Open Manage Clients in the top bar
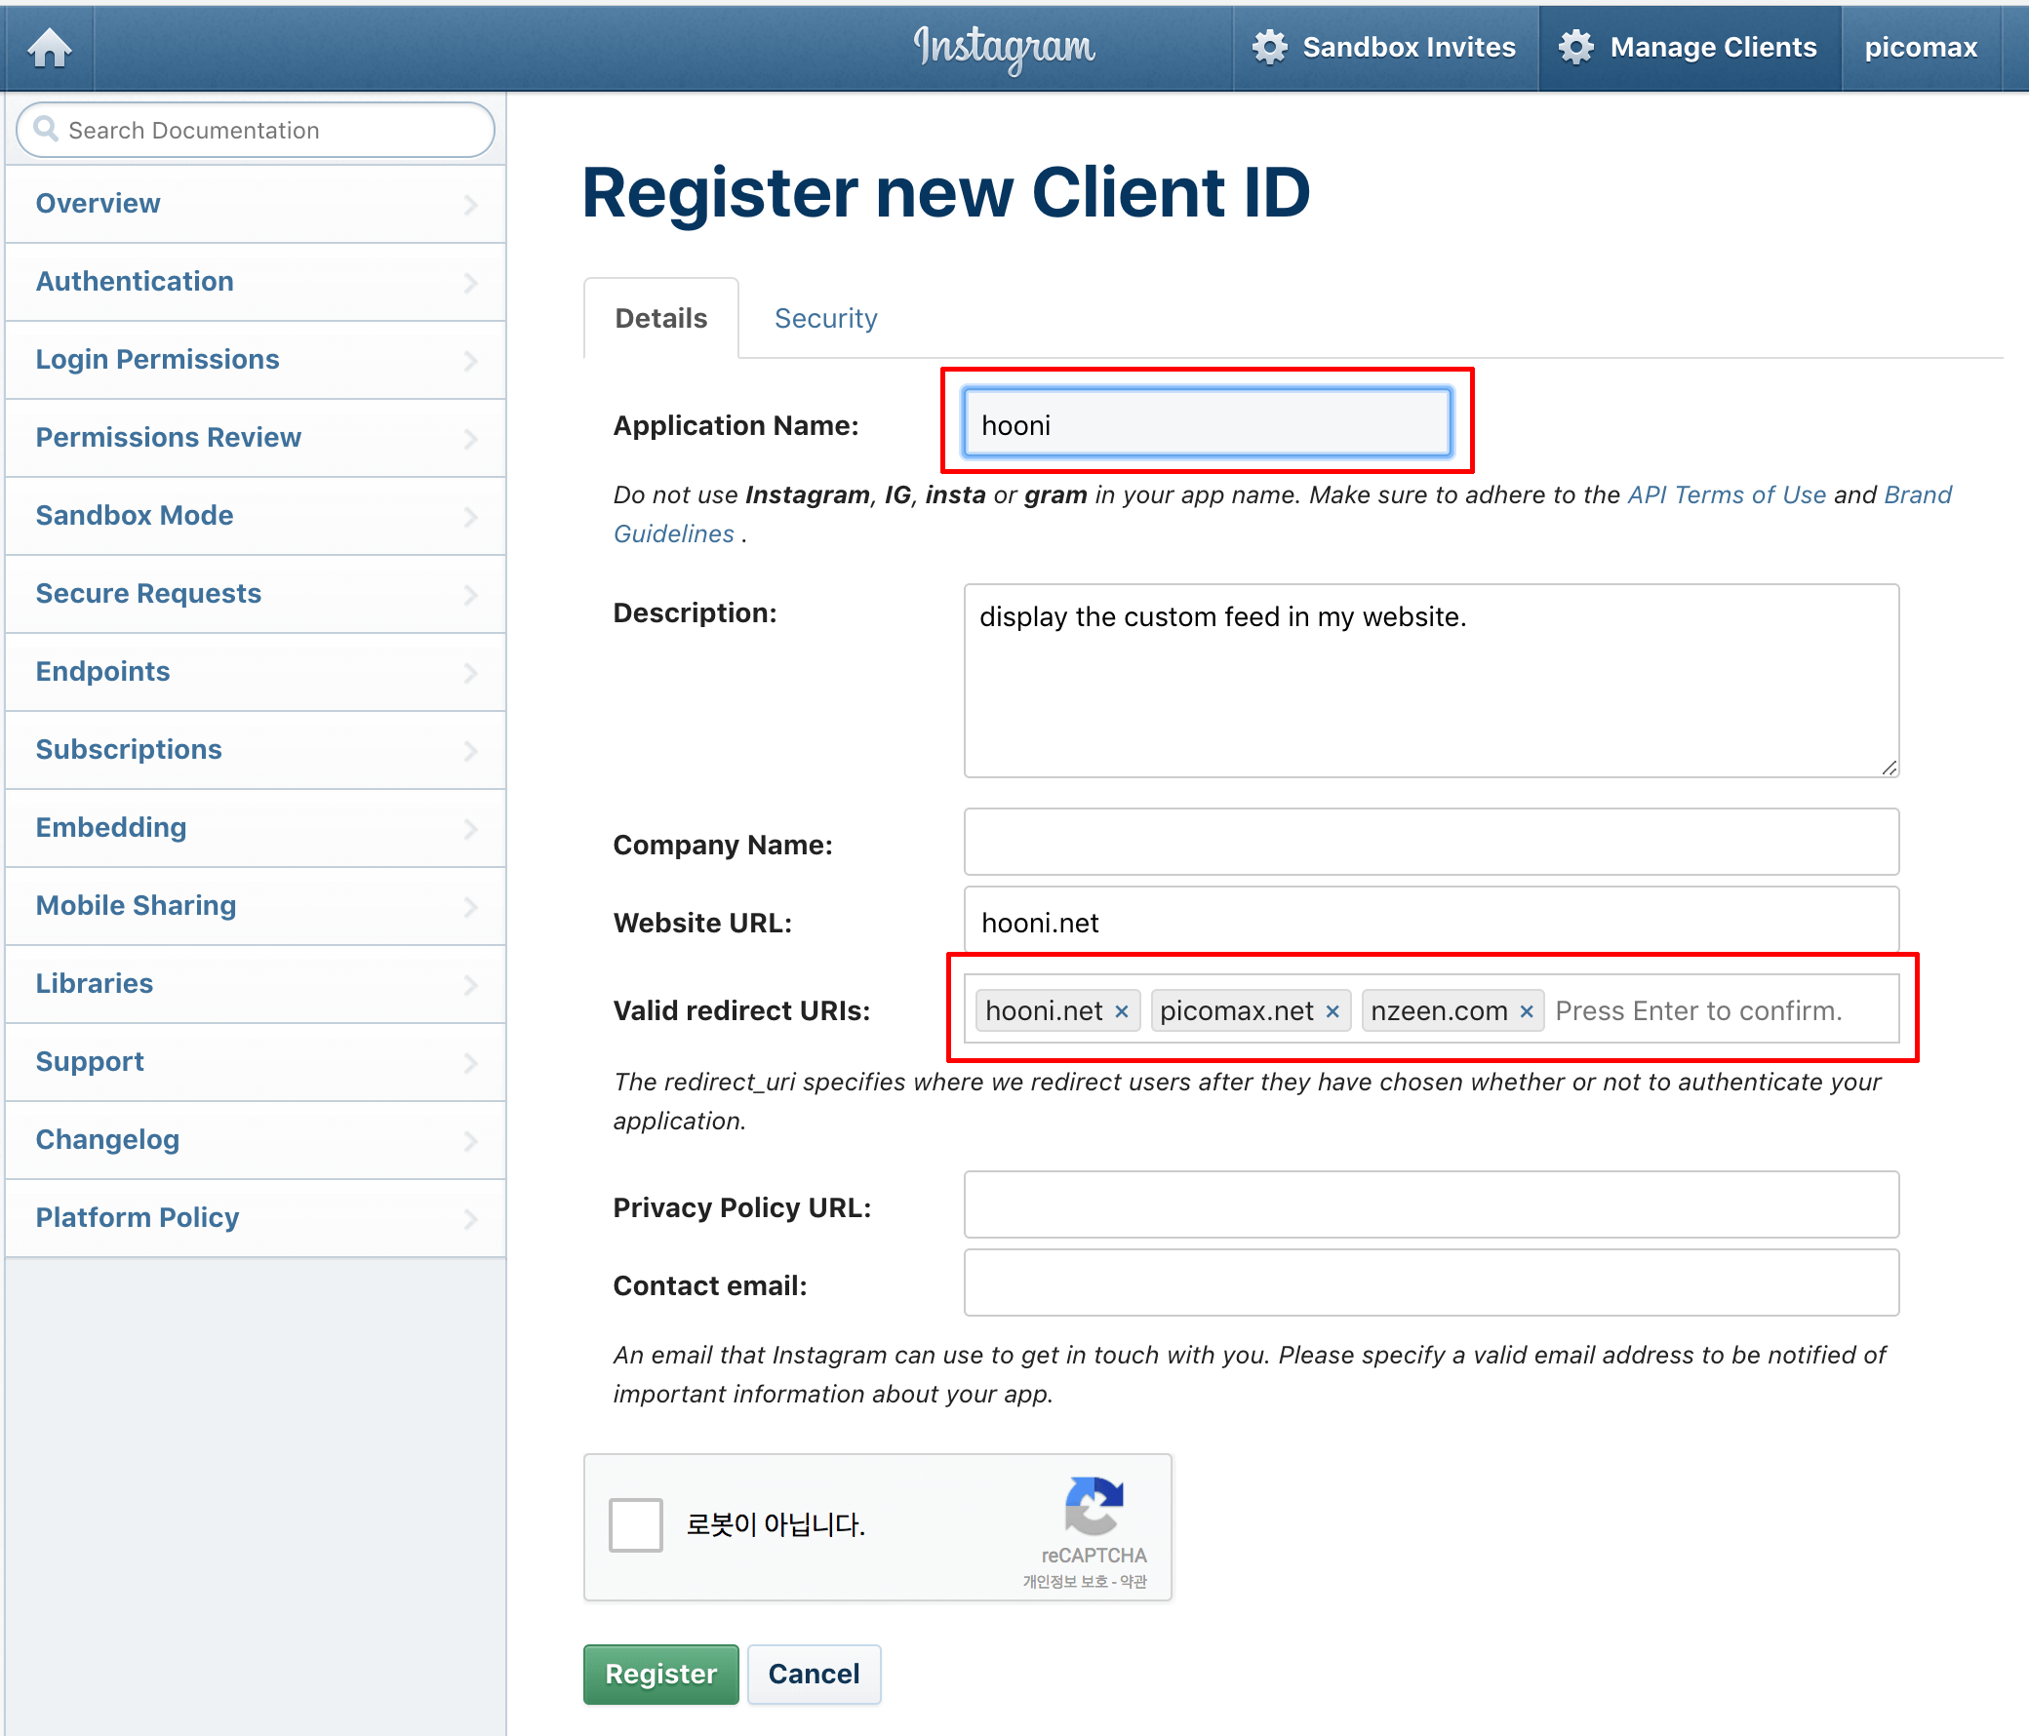Image resolution: width=2029 pixels, height=1736 pixels. (1690, 47)
